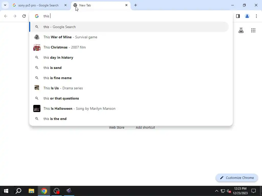Select the New Tab tab
Viewport: 262px width, 196px height.
point(101,5)
